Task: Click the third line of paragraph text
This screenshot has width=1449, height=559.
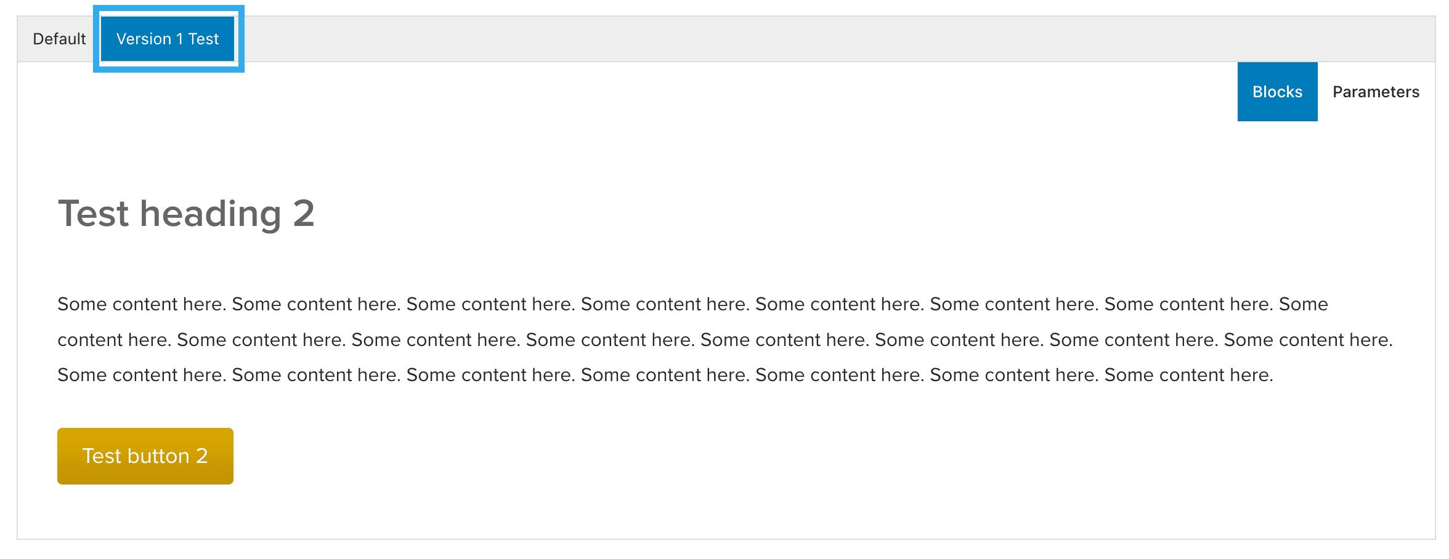Action: [x=665, y=375]
